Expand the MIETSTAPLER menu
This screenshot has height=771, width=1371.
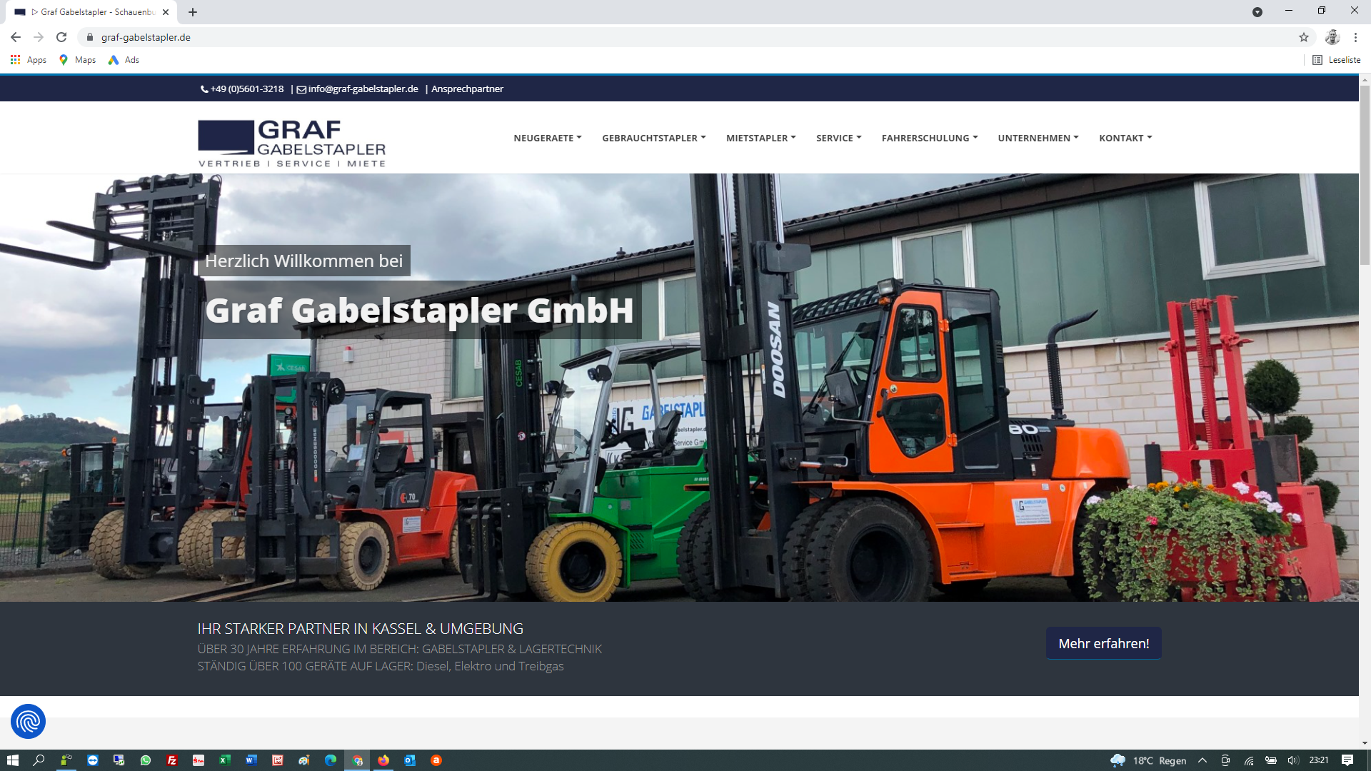[x=761, y=138]
